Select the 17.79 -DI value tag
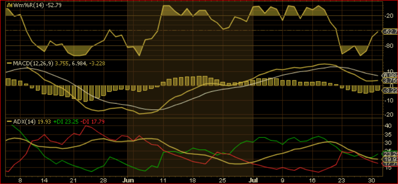This screenshot has height=184, width=398. point(390,164)
